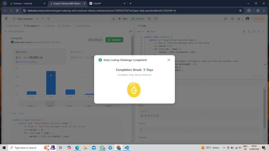
Task: Close the Accepted tab
Action: 39,26
